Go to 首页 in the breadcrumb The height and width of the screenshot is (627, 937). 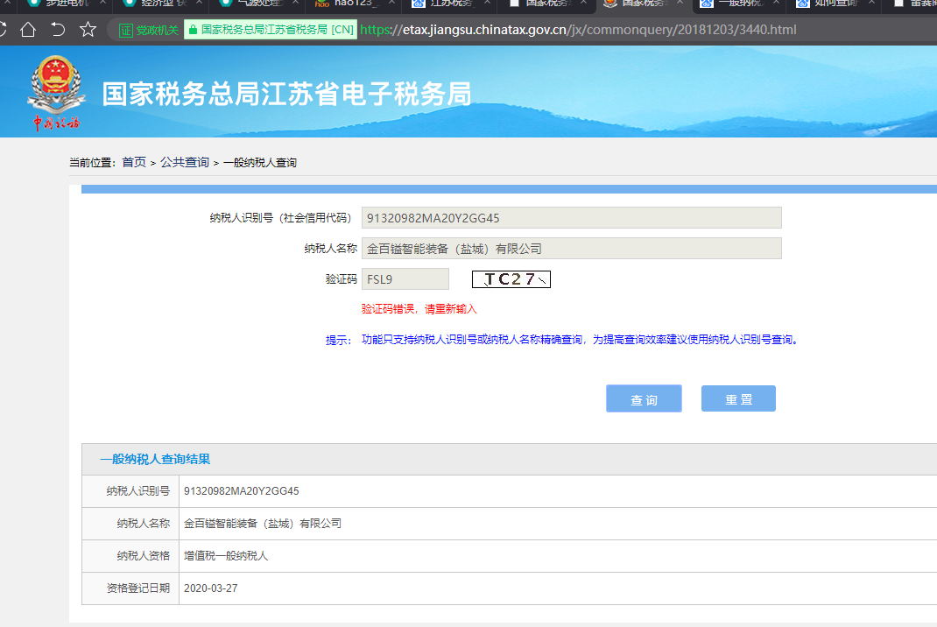[134, 163]
